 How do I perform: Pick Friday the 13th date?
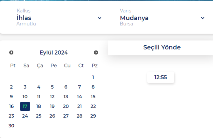pos(66,97)
